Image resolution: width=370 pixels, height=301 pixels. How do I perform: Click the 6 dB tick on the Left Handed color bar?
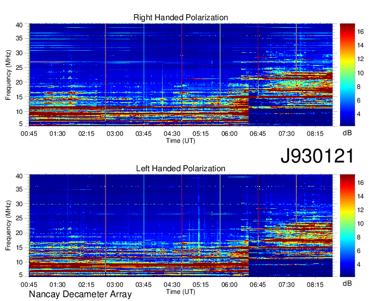(359, 251)
